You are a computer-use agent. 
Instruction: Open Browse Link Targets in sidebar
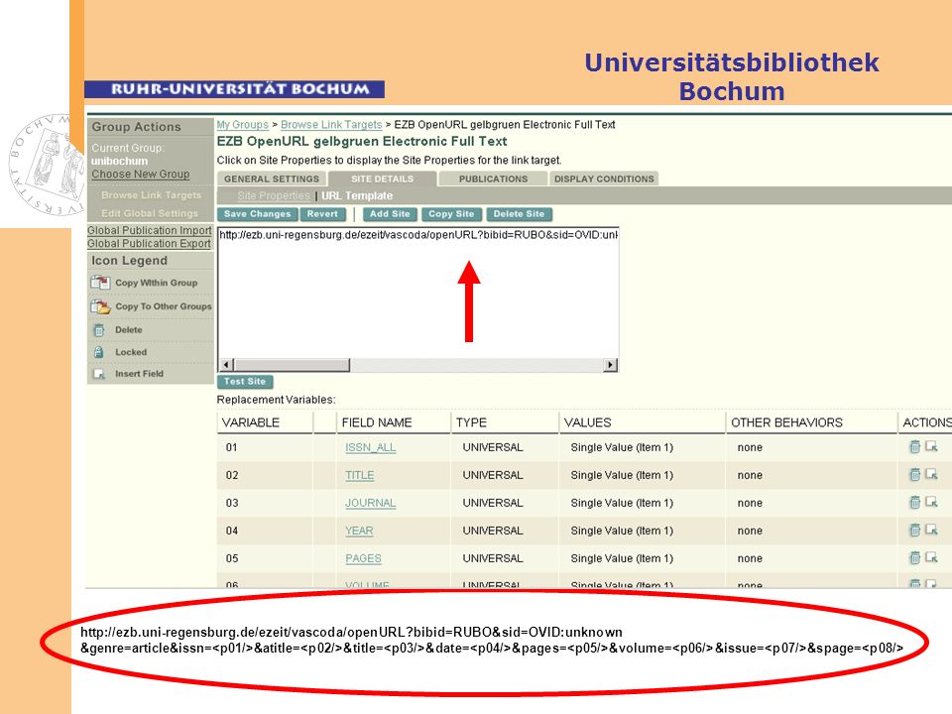click(151, 195)
